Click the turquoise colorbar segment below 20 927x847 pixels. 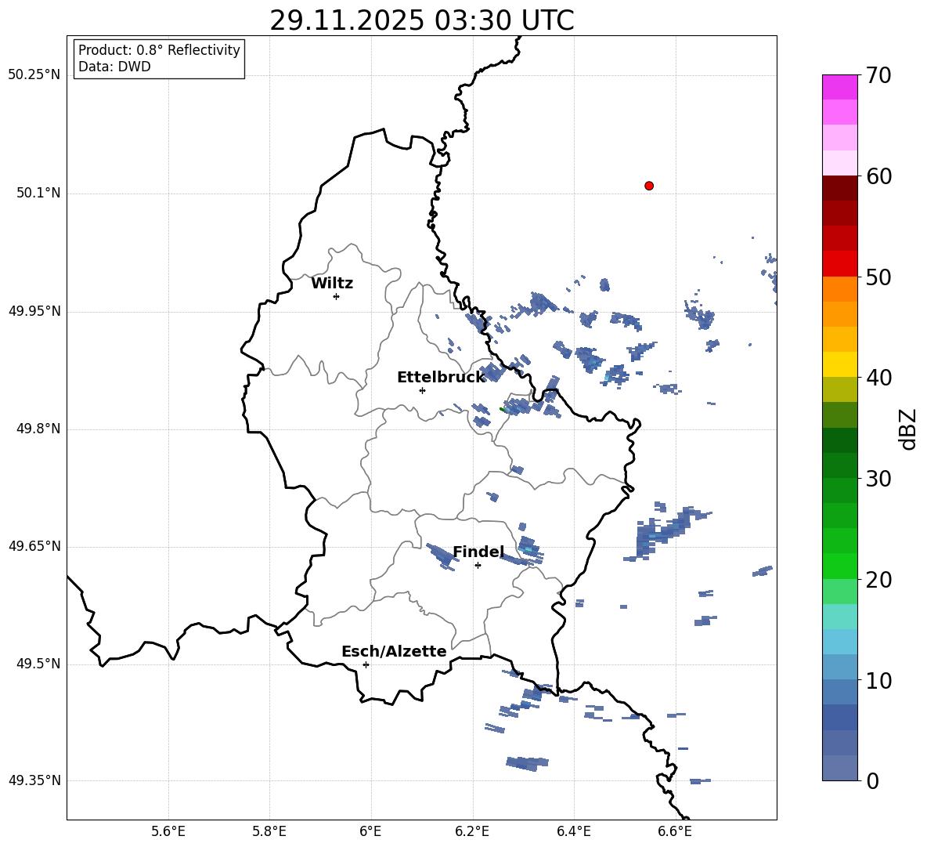(x=839, y=617)
